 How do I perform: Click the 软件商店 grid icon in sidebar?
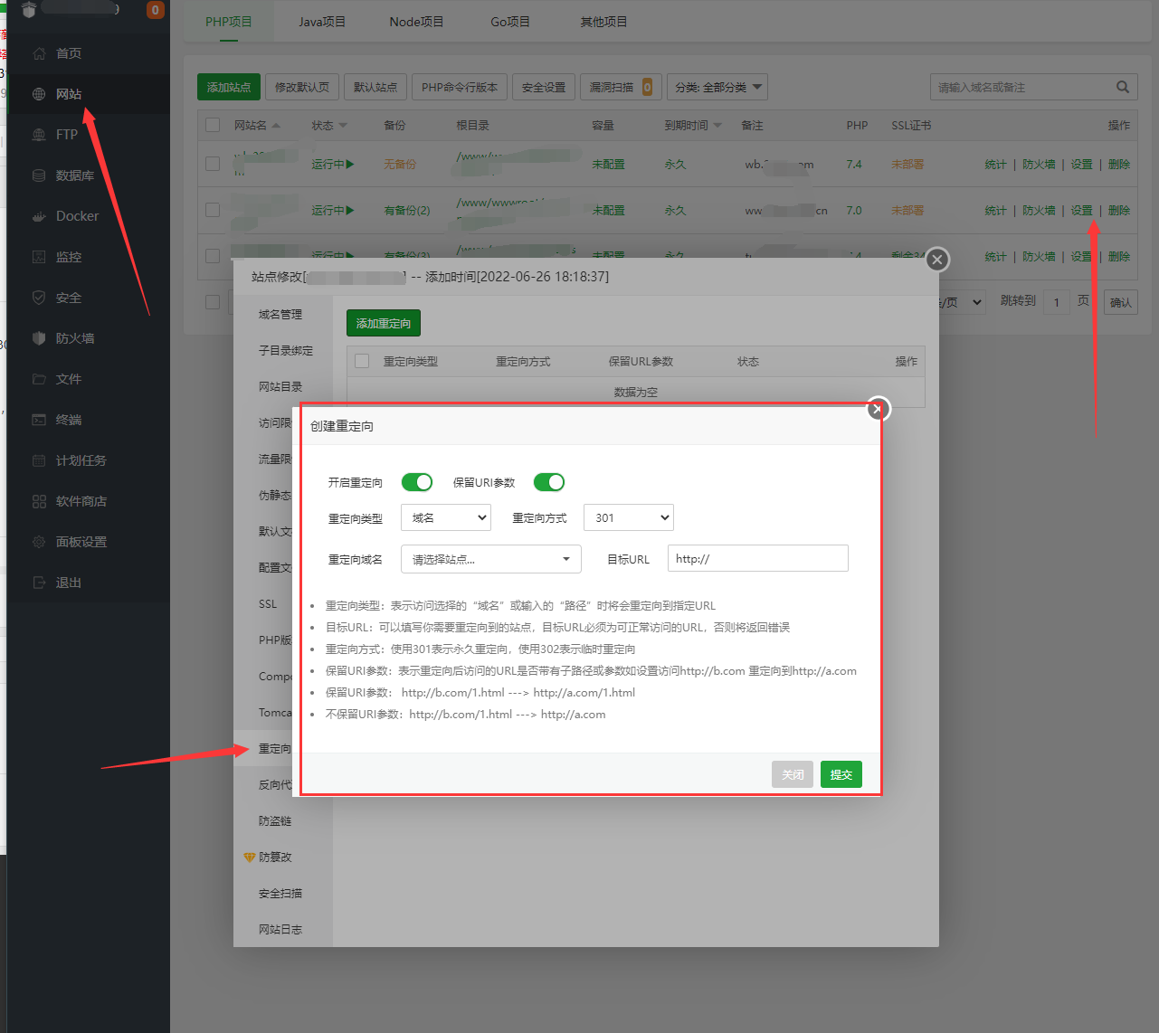pyautogui.click(x=39, y=501)
